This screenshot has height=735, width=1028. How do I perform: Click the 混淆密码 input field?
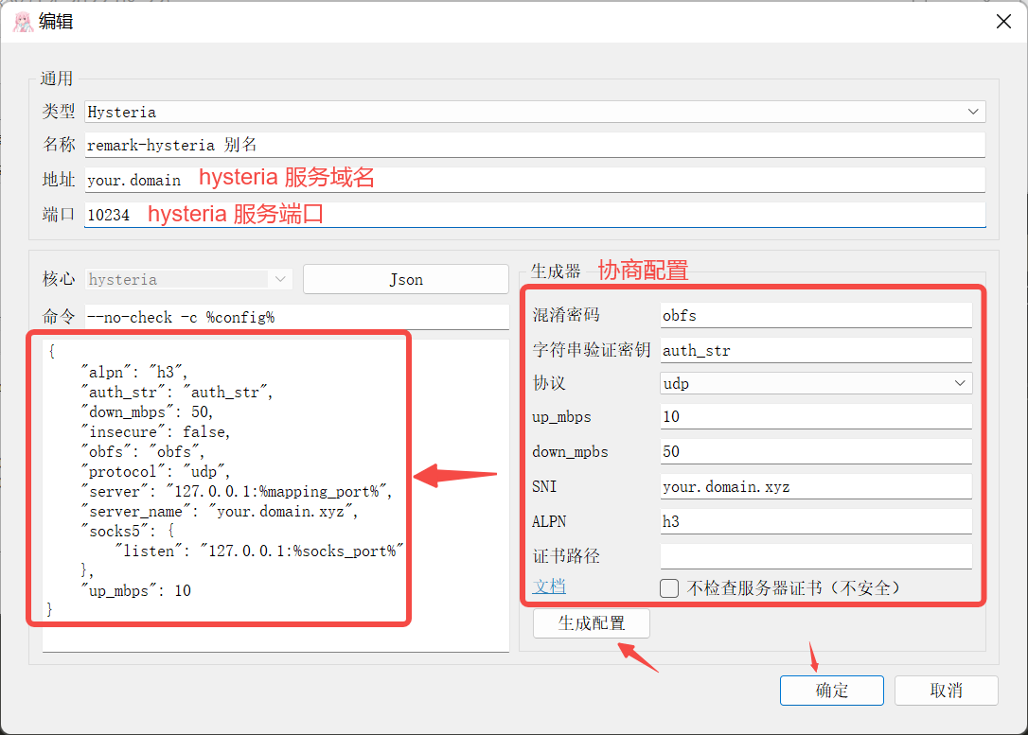coord(815,315)
